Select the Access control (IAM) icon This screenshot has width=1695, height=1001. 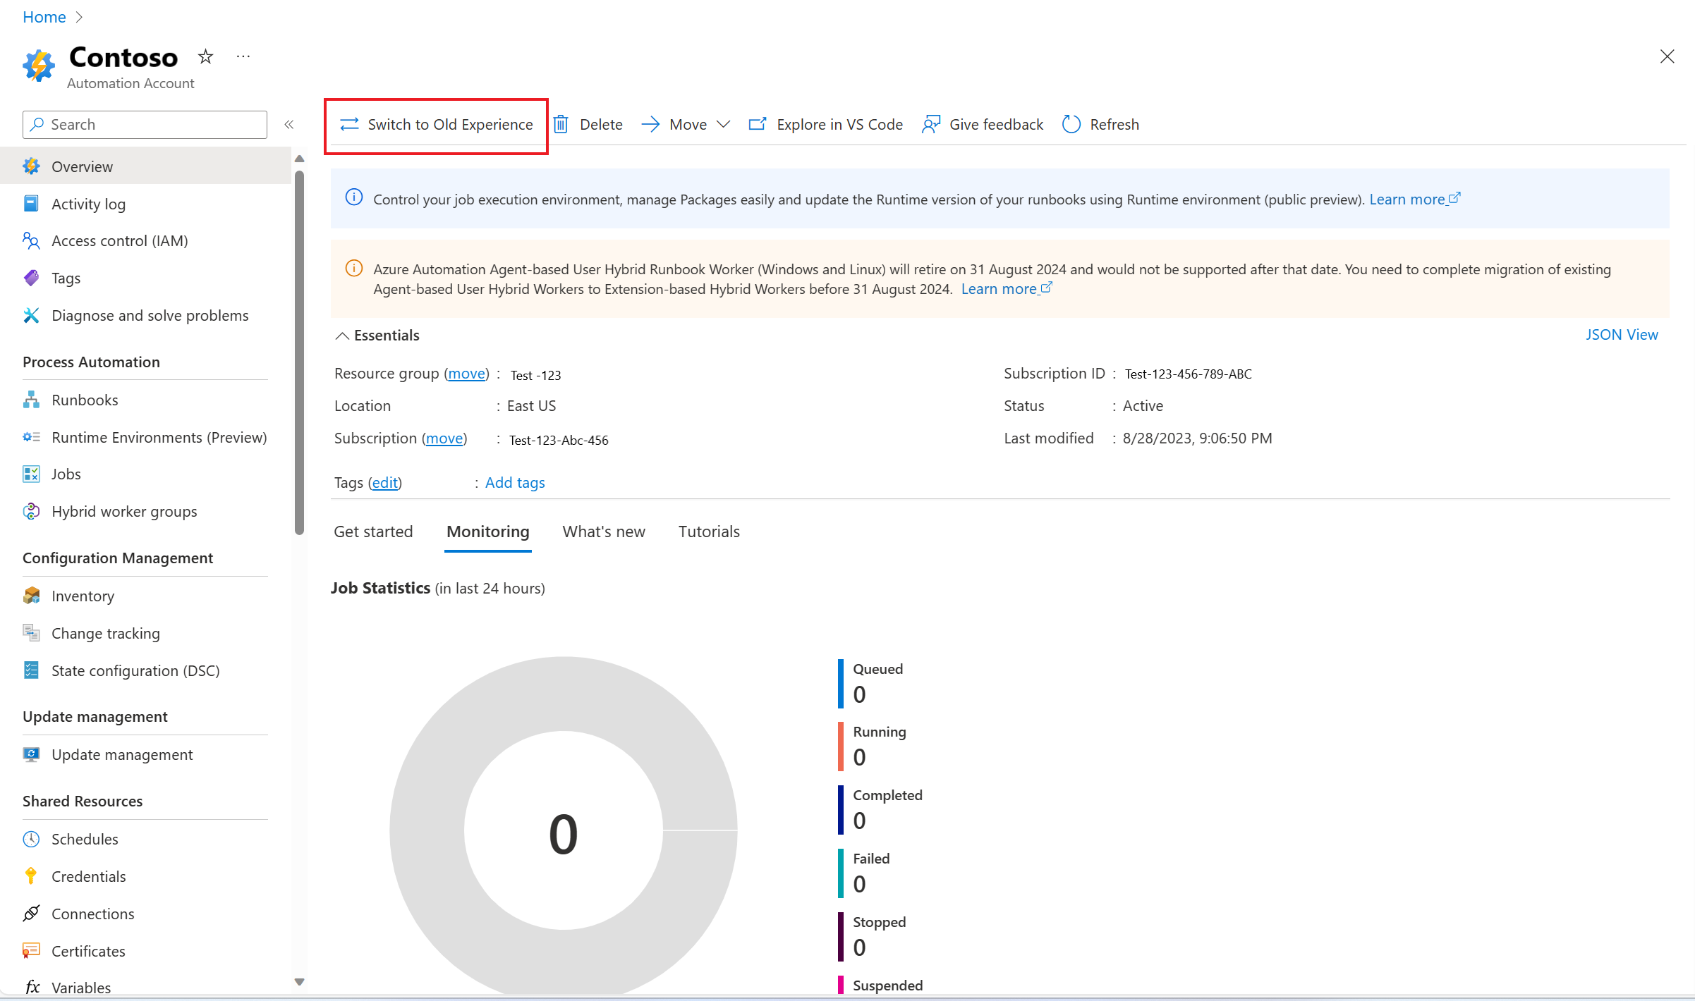coord(31,241)
